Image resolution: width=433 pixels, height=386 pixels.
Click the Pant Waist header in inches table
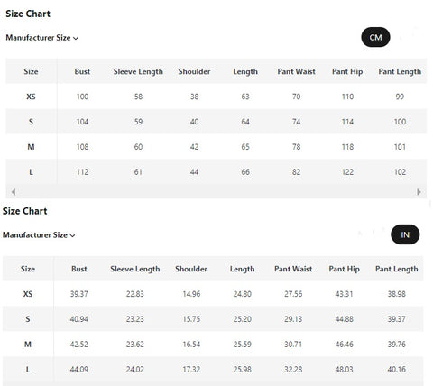pyautogui.click(x=293, y=269)
